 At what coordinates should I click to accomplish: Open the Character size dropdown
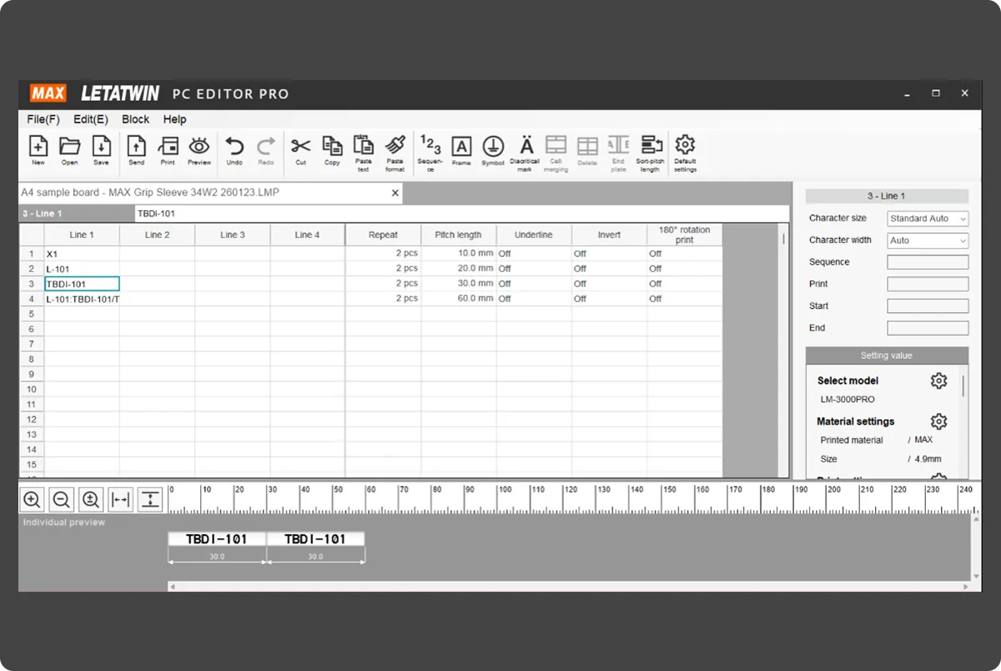[928, 219]
